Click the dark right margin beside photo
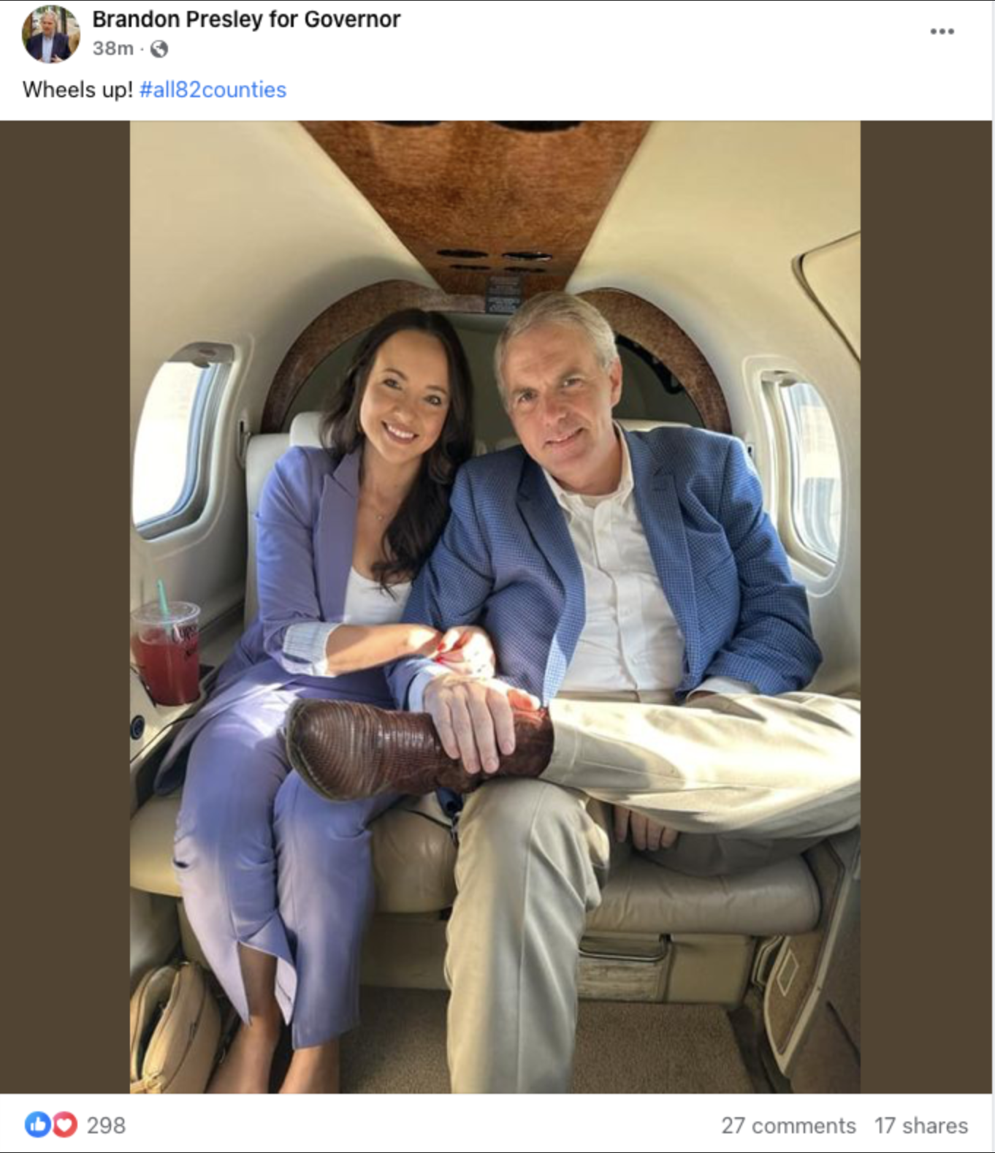This screenshot has width=995, height=1153. click(926, 606)
